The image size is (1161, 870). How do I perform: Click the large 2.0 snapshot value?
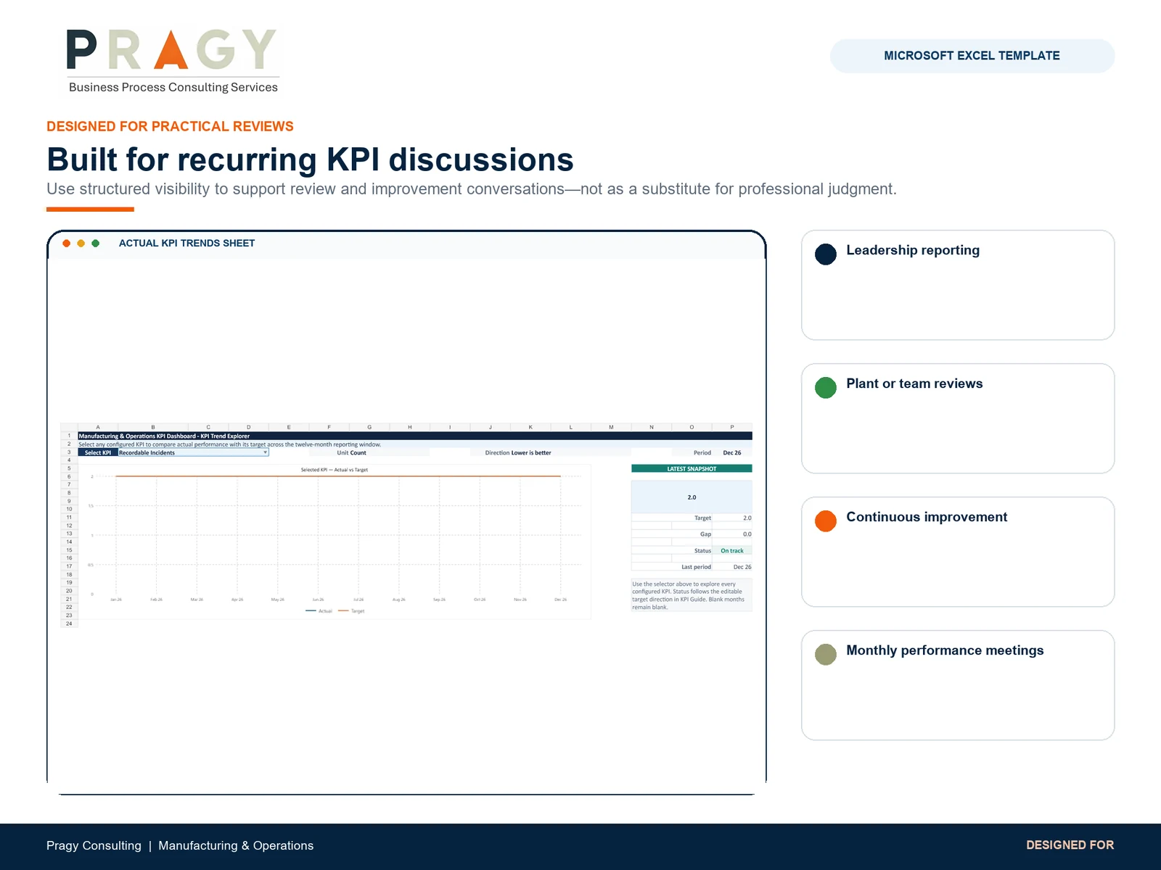click(x=692, y=497)
